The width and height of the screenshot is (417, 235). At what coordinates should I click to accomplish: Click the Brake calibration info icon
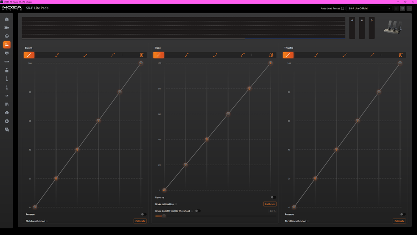pyautogui.click(x=176, y=204)
